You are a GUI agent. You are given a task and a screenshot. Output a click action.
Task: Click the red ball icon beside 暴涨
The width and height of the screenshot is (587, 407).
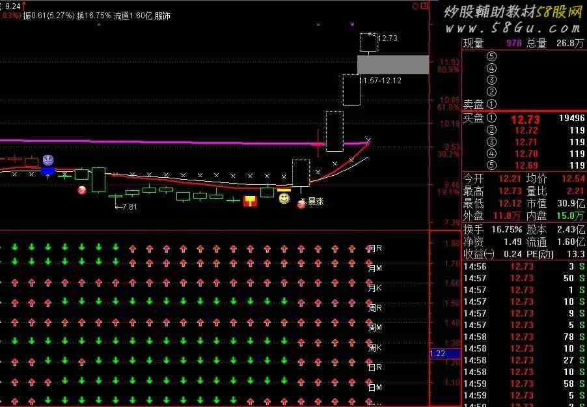pyautogui.click(x=301, y=204)
